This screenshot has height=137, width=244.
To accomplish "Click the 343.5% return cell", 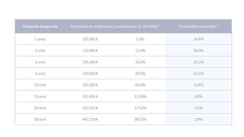I will (x=140, y=119).
